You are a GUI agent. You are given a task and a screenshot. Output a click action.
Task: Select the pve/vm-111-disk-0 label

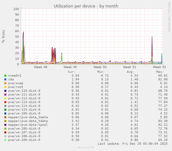pyautogui.click(x=24, y=95)
